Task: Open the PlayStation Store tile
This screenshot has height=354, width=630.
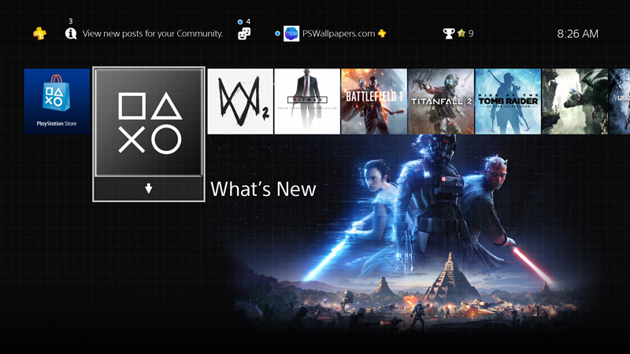Action: point(57,101)
